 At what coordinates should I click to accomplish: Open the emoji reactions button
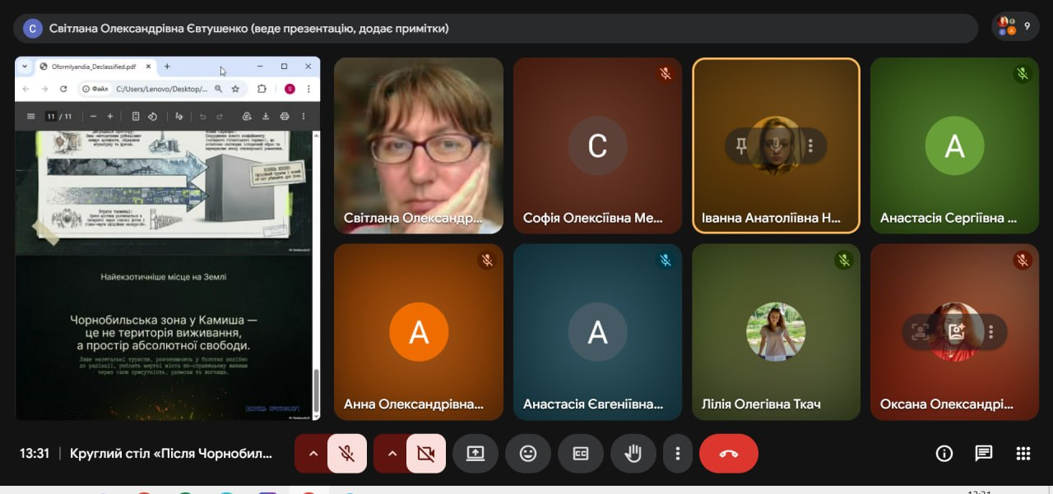coord(527,454)
